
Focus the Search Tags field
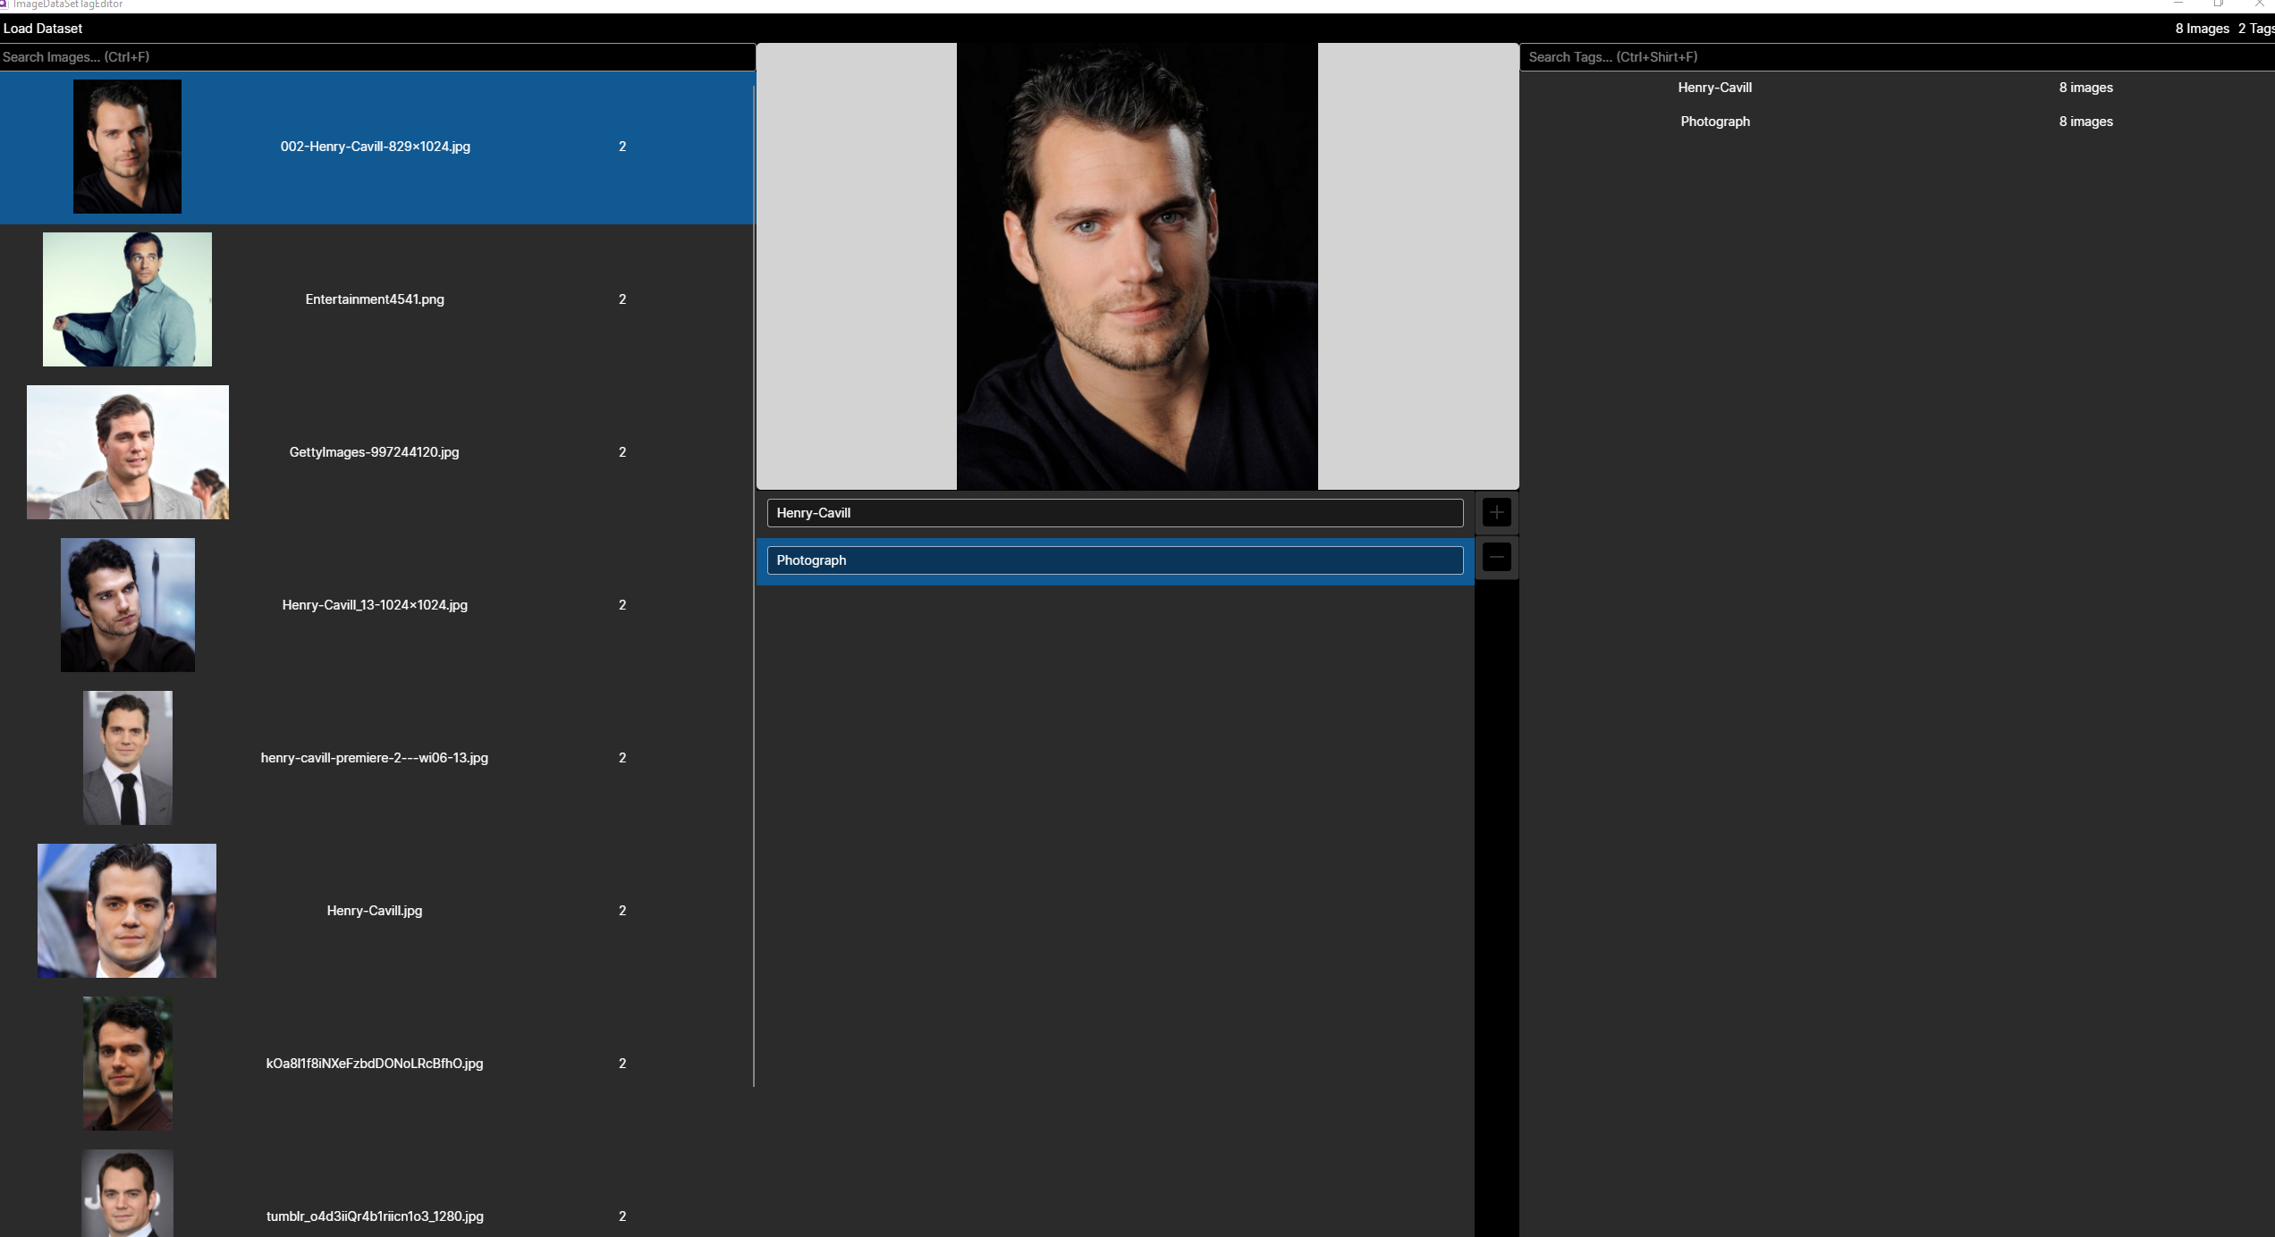(x=1896, y=57)
